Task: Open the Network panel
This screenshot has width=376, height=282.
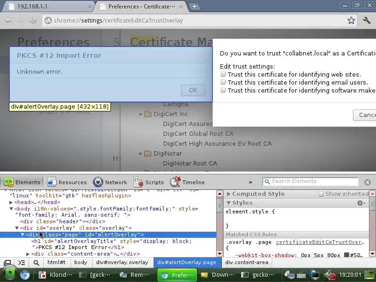Action: click(110, 182)
